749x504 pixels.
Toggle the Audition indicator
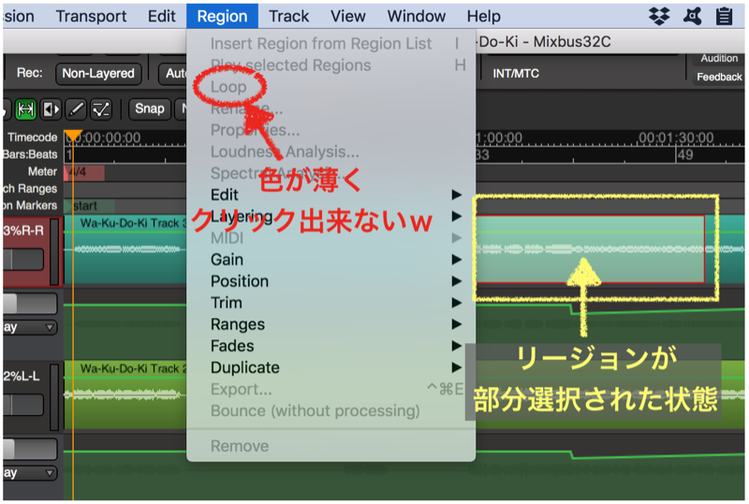coord(719,58)
